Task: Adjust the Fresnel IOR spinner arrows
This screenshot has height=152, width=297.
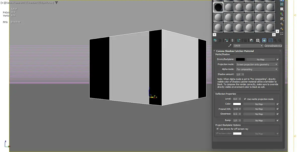Action: [x=240, y=109]
